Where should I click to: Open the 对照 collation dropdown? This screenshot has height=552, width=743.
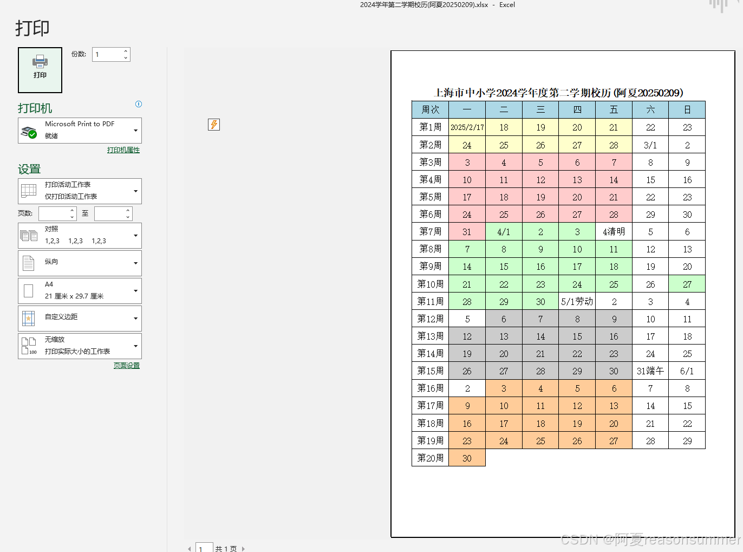point(80,236)
